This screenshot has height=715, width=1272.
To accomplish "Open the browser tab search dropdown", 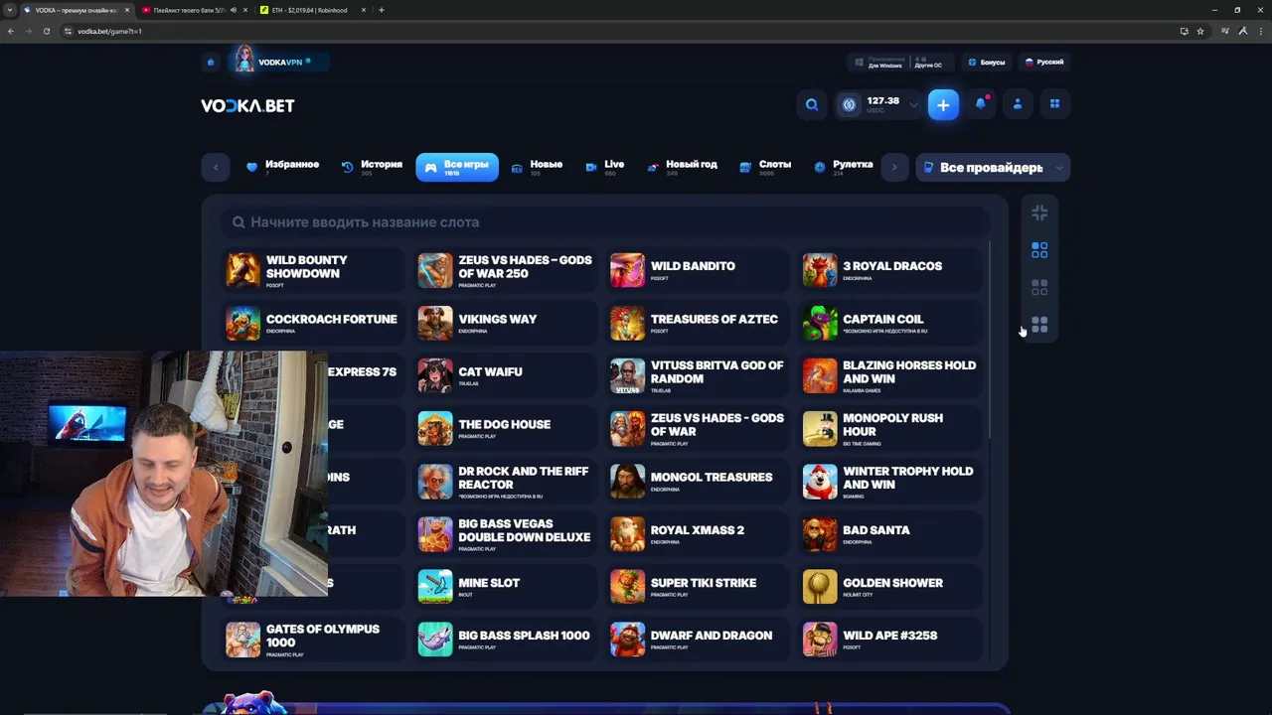I will pos(10,10).
